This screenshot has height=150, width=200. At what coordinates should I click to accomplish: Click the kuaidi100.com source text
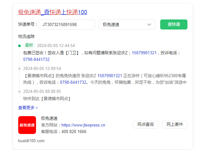(31, 141)
